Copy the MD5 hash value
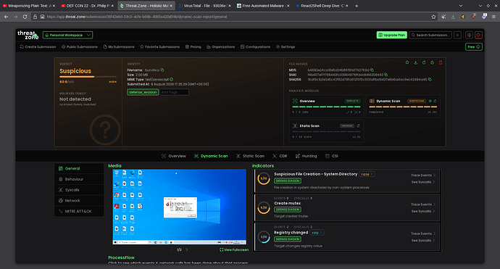 [x=372, y=70]
